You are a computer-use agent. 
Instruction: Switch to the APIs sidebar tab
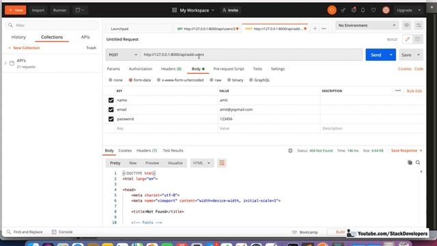pos(85,37)
